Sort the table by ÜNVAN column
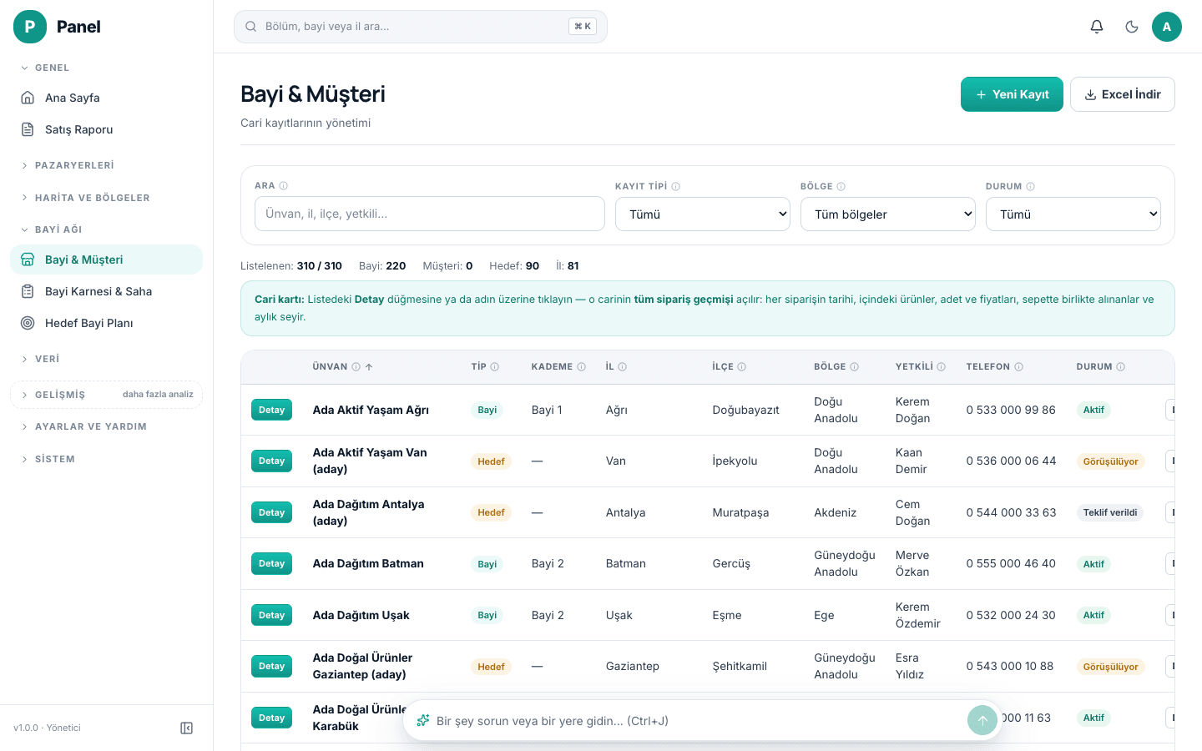The height and width of the screenshot is (751, 1202). pos(331,366)
